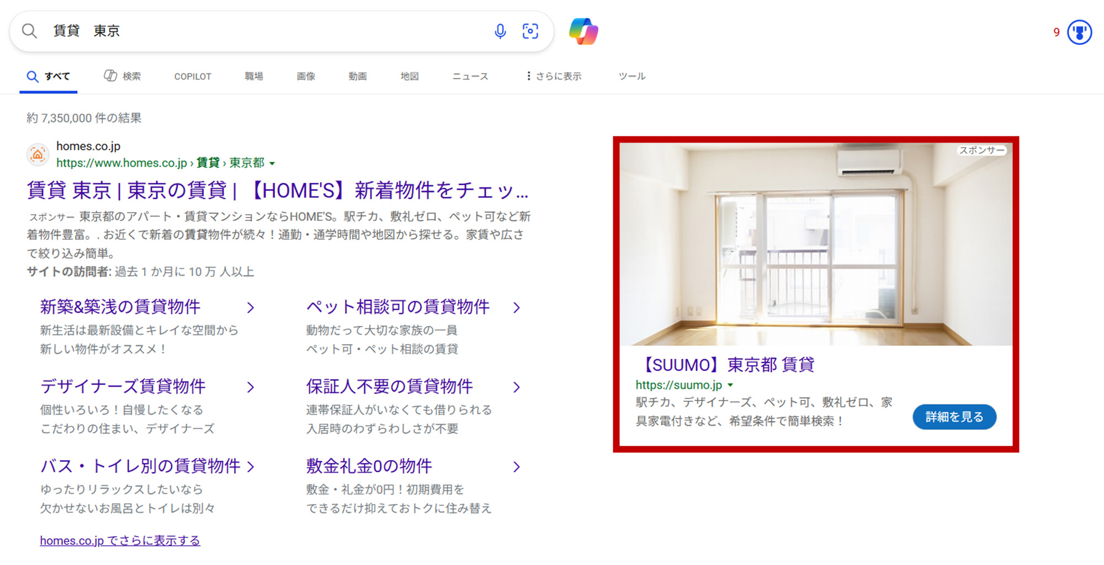Open 保証人不要の賃貸物件 sitelink
1104x565 pixels.
point(390,387)
